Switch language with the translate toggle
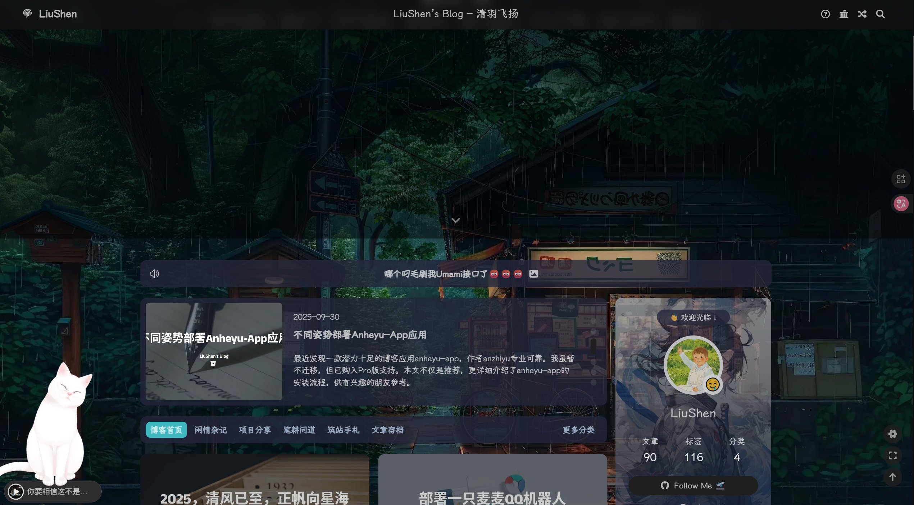The image size is (914, 505). tap(901, 203)
